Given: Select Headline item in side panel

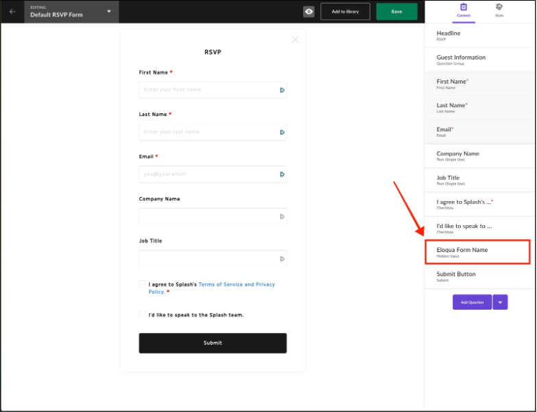Looking at the screenshot, I should click(479, 36).
